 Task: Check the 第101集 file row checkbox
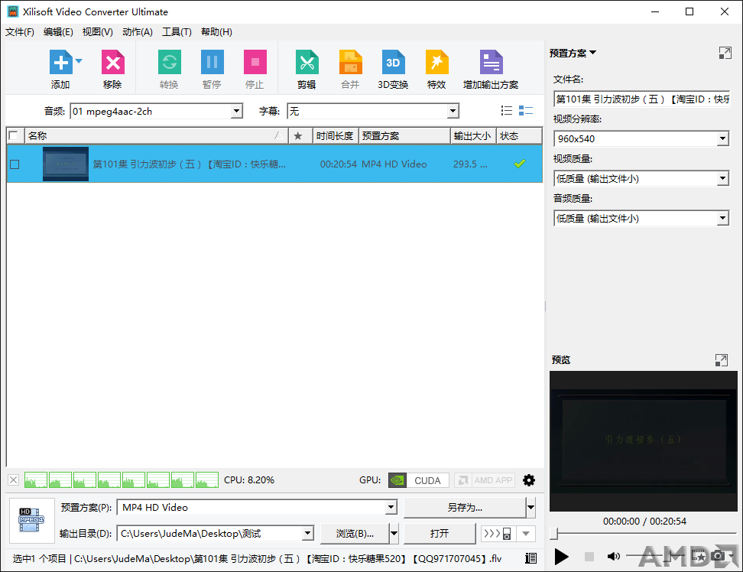[15, 164]
